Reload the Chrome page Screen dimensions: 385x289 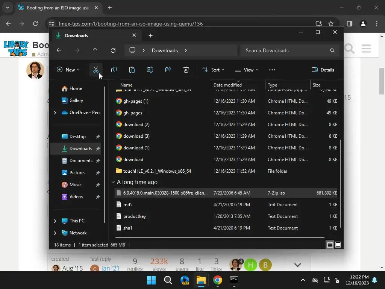coord(35,24)
